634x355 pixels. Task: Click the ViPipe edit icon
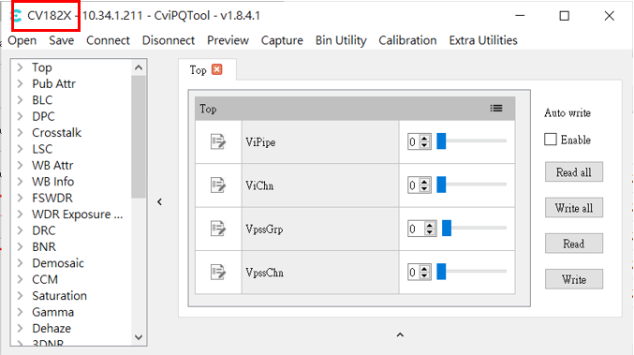pyautogui.click(x=218, y=142)
